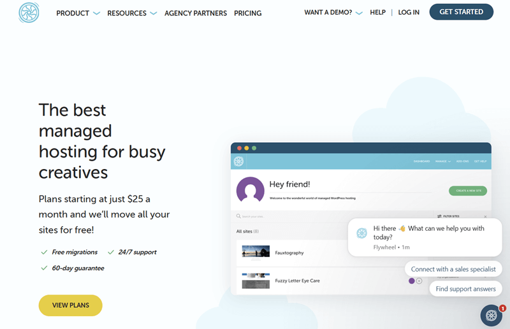Expand the Product dropdown chevron

pos(97,13)
